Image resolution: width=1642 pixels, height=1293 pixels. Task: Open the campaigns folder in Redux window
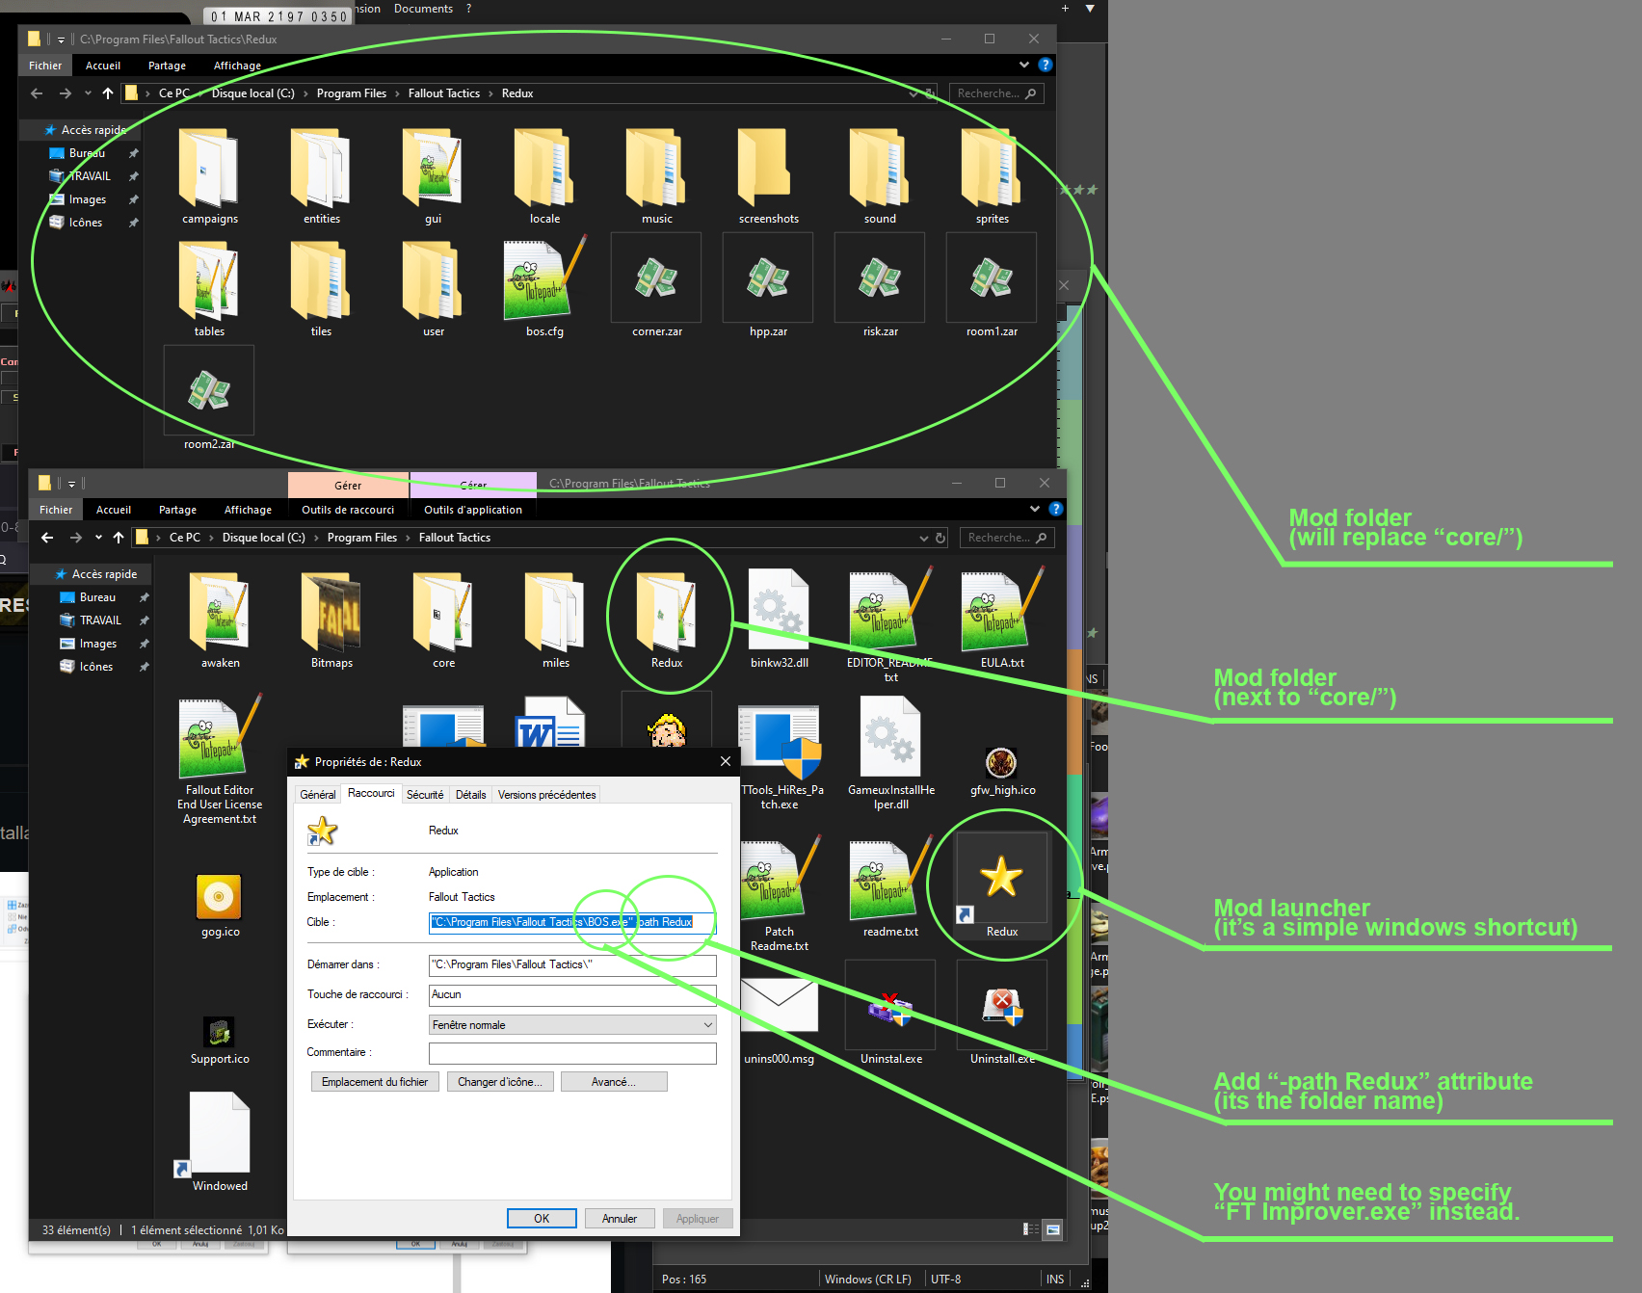pos(209,176)
